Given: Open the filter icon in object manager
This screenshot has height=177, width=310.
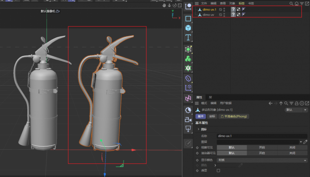Looking at the screenshot, I should [x=302, y=3].
